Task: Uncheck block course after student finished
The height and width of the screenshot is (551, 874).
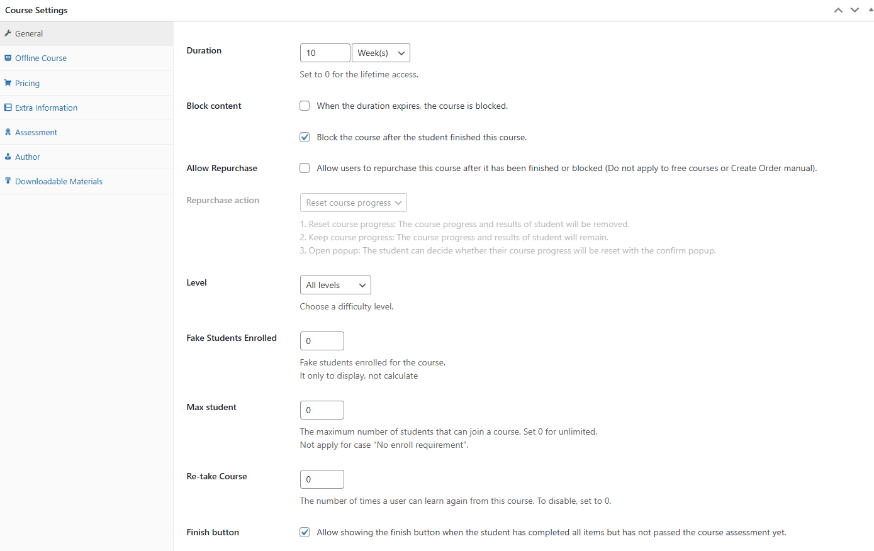Action: click(x=305, y=137)
